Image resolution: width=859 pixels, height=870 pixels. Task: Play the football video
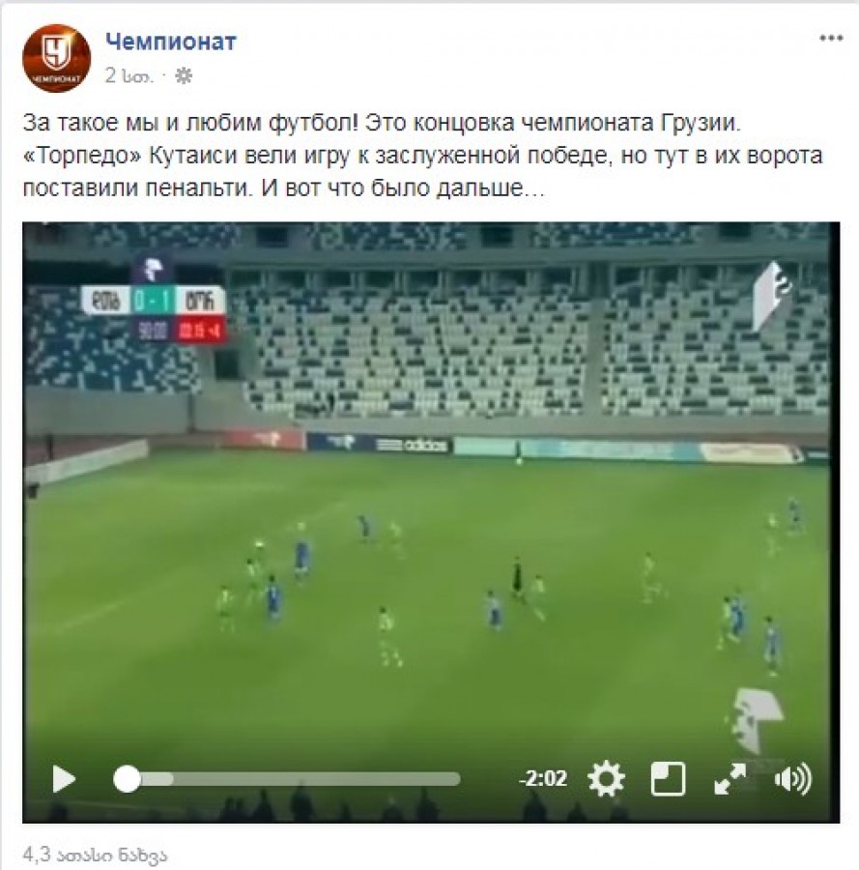(64, 779)
